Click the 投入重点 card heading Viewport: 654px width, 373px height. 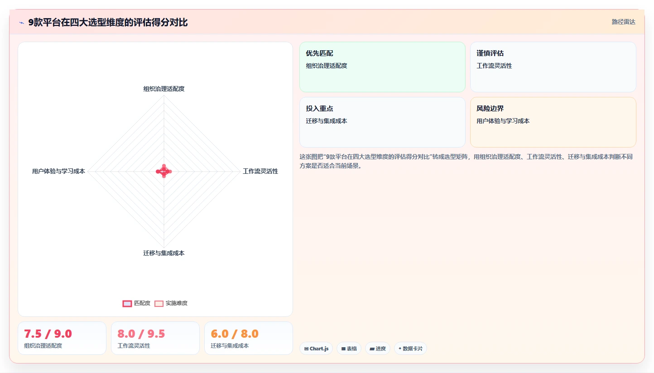319,109
